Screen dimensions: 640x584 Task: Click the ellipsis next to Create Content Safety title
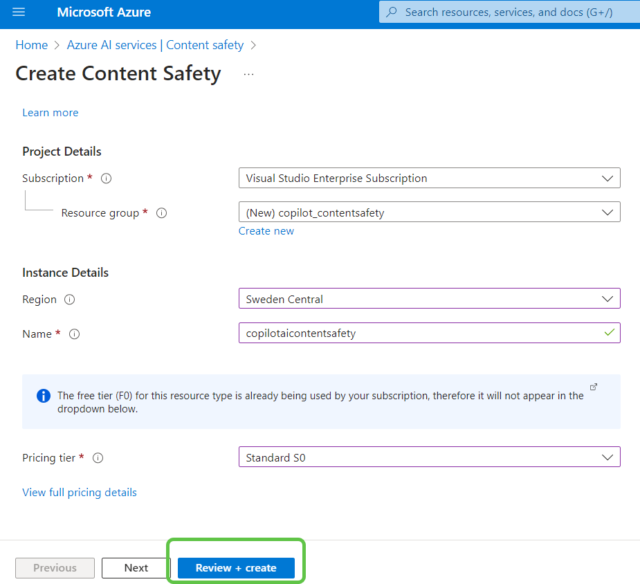click(248, 73)
